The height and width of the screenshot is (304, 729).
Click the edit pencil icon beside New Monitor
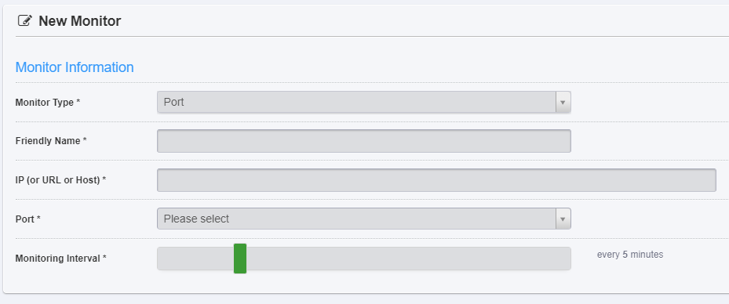click(24, 20)
